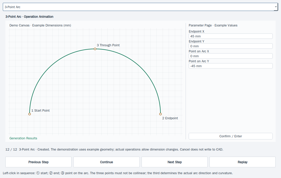281x178 pixels.
Task: Replay the operation animation
Action: pos(242,162)
